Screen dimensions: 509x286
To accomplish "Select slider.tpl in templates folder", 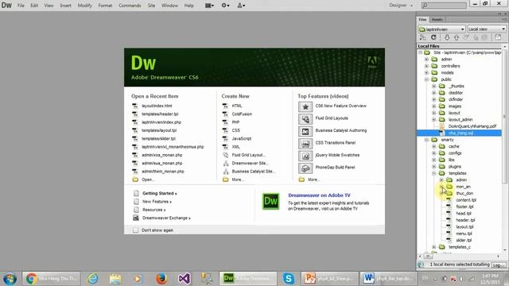I will 464,240.
